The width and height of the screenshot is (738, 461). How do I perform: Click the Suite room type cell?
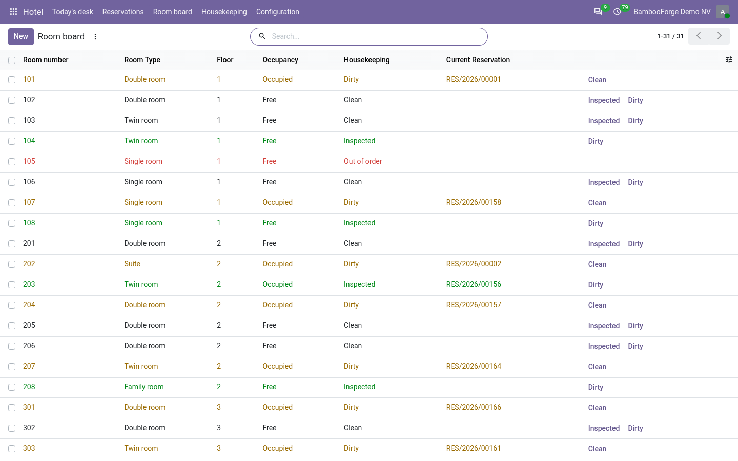coord(132,264)
